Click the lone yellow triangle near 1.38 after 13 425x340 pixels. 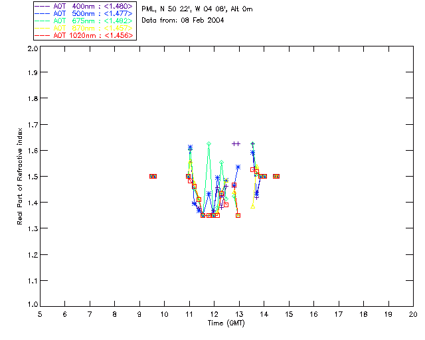pos(252,207)
